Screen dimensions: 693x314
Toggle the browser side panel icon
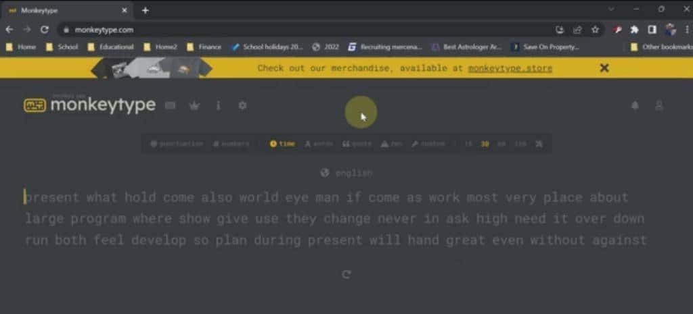(652, 30)
